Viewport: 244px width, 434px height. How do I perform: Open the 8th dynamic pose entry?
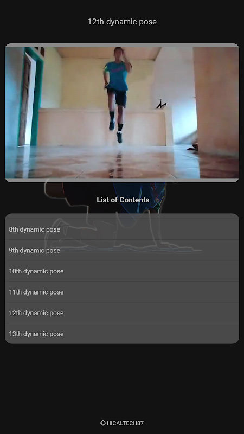pos(121,229)
